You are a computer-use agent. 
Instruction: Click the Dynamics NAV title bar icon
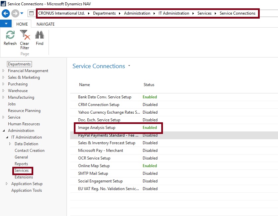(x=3, y=4)
